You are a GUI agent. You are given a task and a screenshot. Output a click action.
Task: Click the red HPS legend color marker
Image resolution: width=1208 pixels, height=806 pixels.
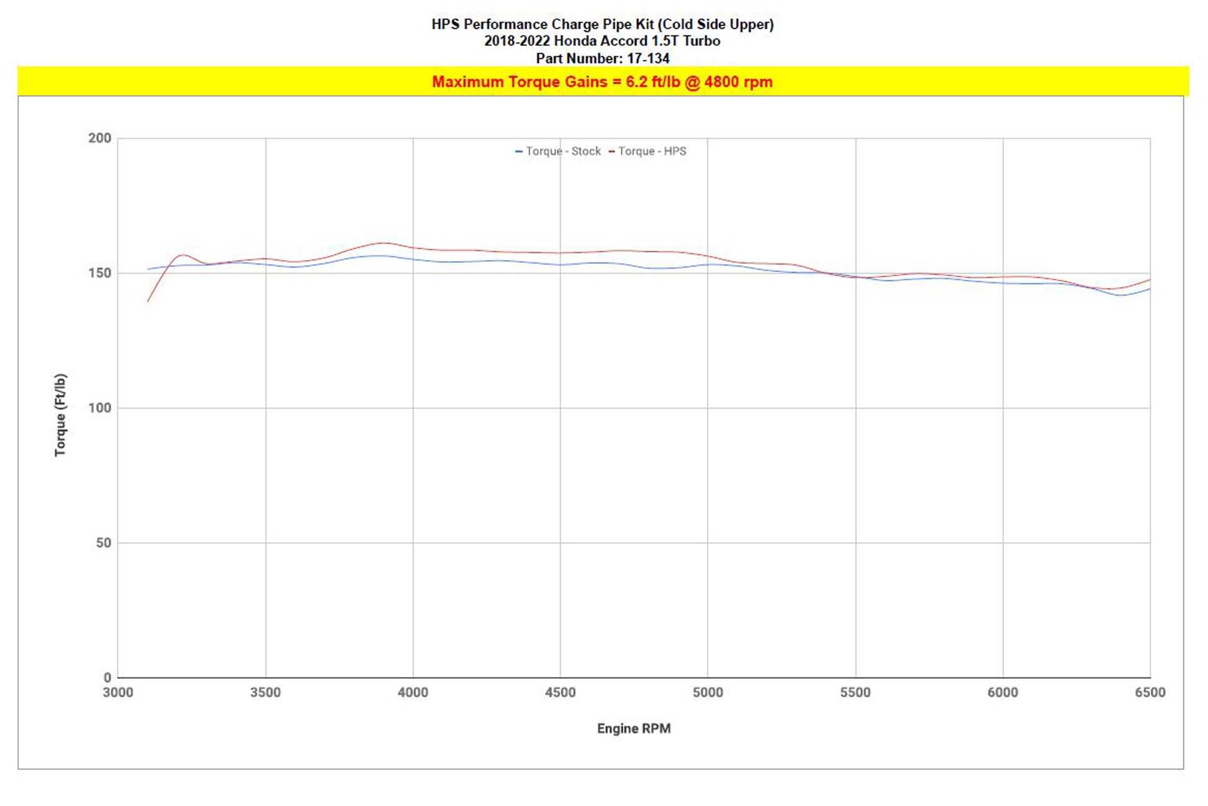point(611,152)
